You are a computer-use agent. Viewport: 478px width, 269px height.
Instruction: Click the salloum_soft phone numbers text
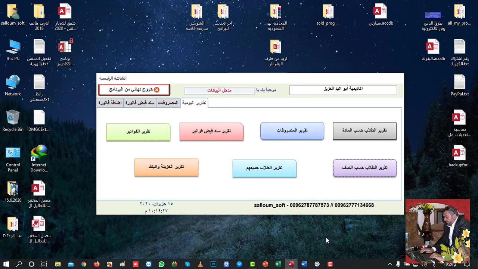(x=314, y=205)
